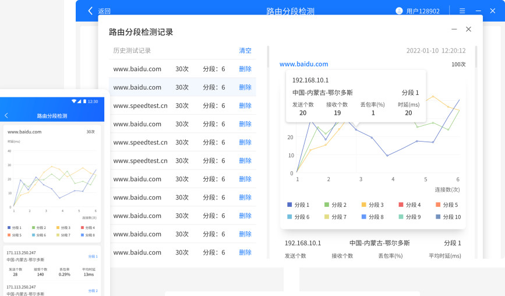Click the history list vertical scrollbar
505x296 pixels.
pyautogui.click(x=268, y=57)
